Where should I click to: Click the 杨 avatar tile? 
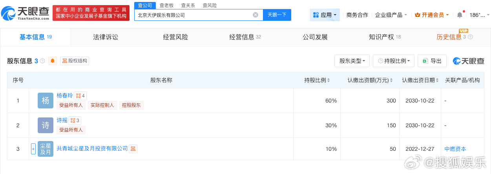click(x=46, y=101)
